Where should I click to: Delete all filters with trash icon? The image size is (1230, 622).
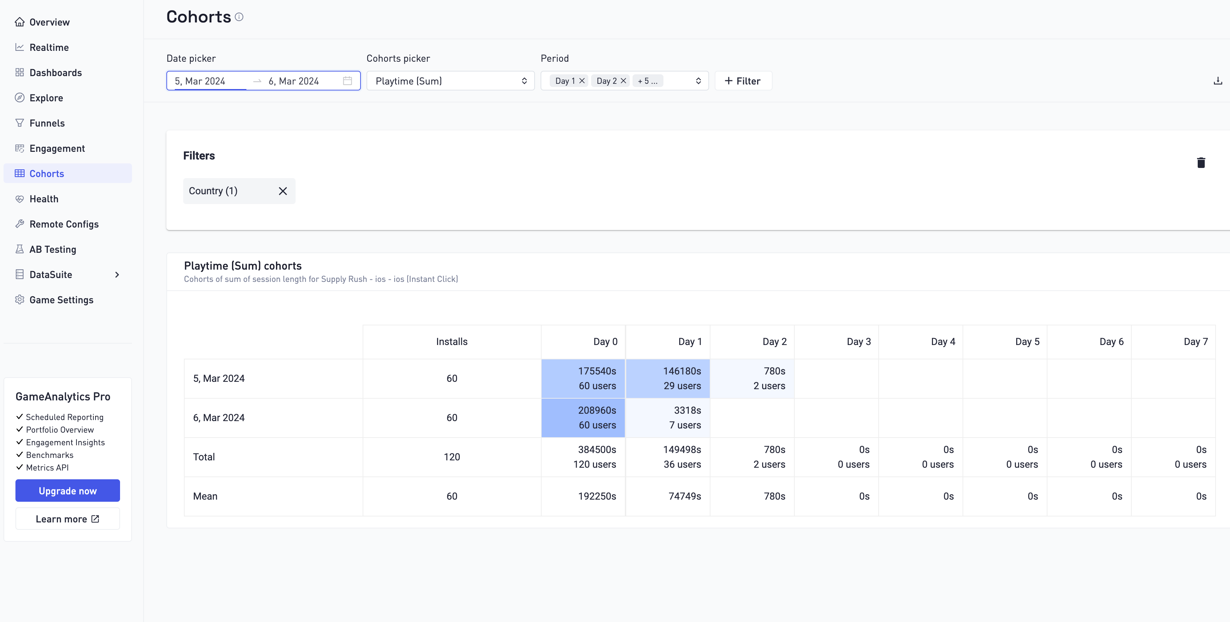[x=1201, y=163]
